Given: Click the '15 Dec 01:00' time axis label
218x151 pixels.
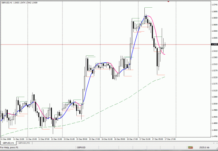Looking at the screenshot, I should click(x=69, y=139).
